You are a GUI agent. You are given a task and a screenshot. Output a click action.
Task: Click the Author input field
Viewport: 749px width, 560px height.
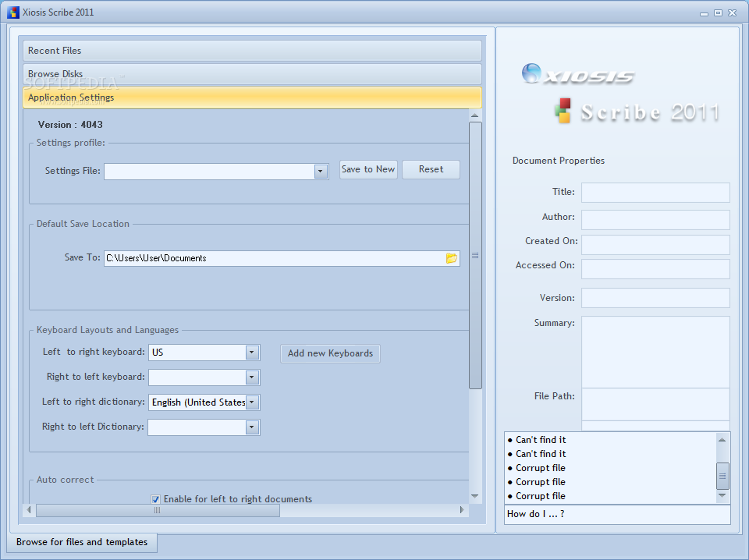(655, 220)
